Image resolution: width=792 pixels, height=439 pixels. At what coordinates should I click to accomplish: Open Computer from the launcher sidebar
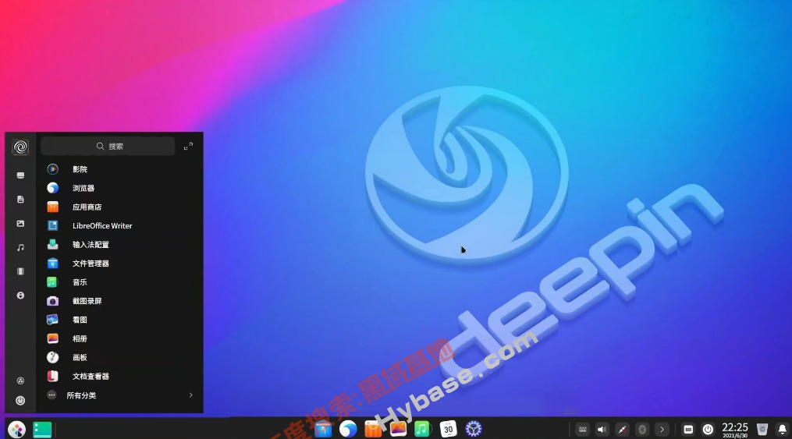[20, 175]
